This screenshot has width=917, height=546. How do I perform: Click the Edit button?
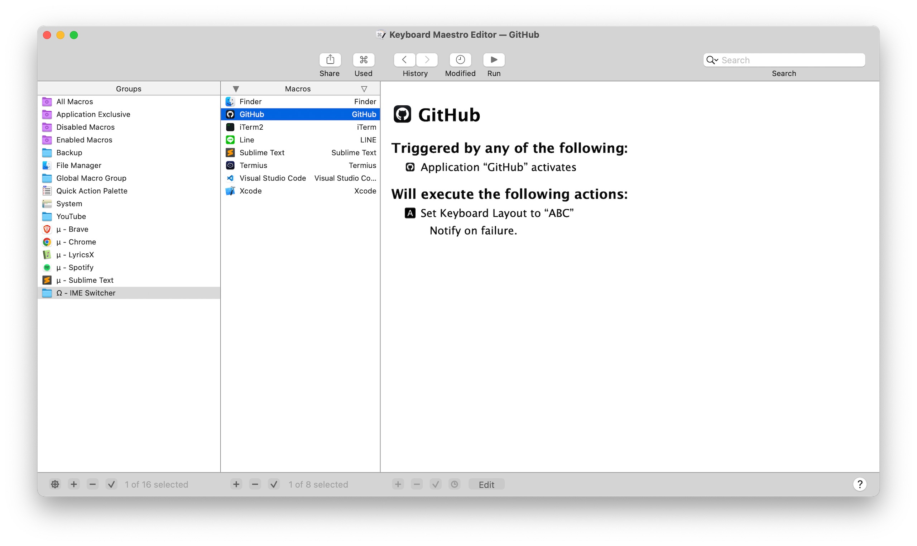tap(486, 484)
